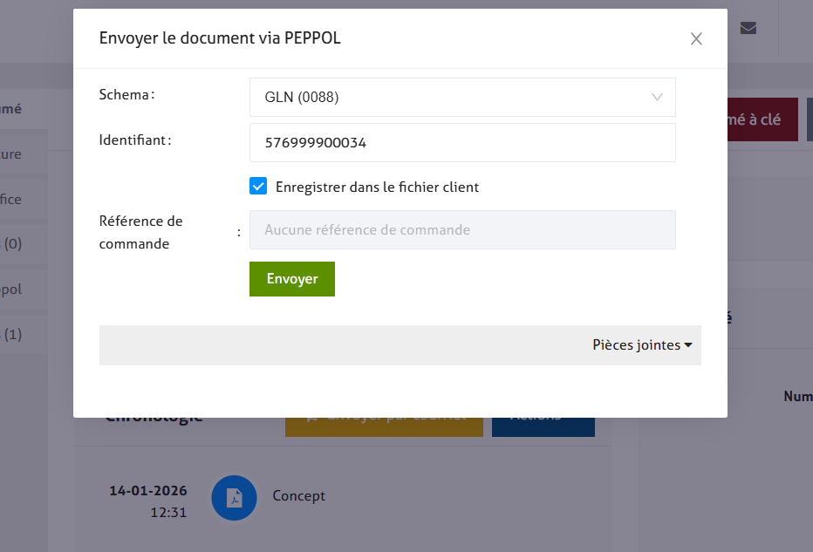The width and height of the screenshot is (813, 552).
Task: Click the Concept timeline entry
Action: (x=298, y=496)
